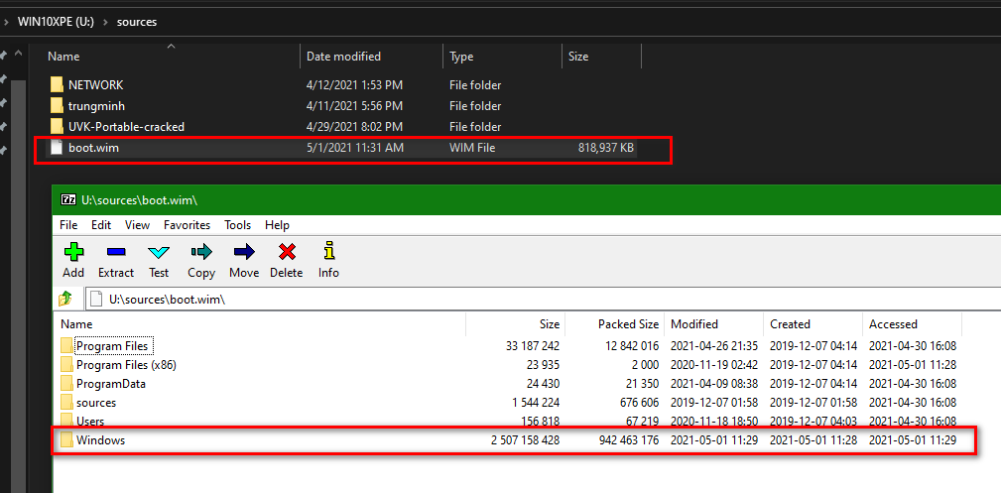This screenshot has height=493, width=1001.
Task: Open the View menu
Action: tap(137, 225)
